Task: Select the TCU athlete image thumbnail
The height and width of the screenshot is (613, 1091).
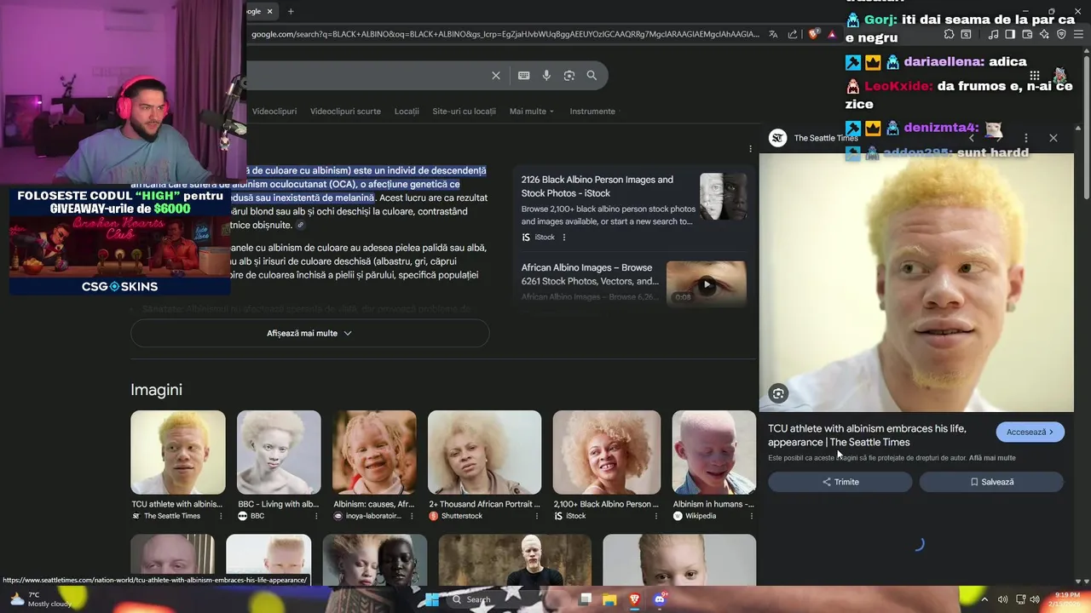Action: point(178,452)
